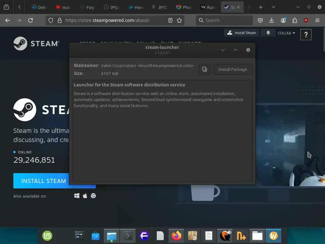
Task: Reload the Steam about page
Action: (x=30, y=20)
